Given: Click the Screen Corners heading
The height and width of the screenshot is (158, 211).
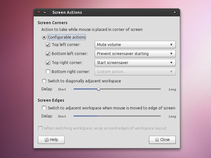Looking at the screenshot, I should pyautogui.click(x=52, y=23).
